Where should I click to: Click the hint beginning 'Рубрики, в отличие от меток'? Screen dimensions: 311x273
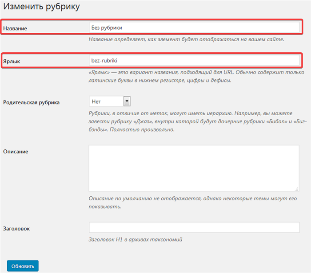point(198,121)
